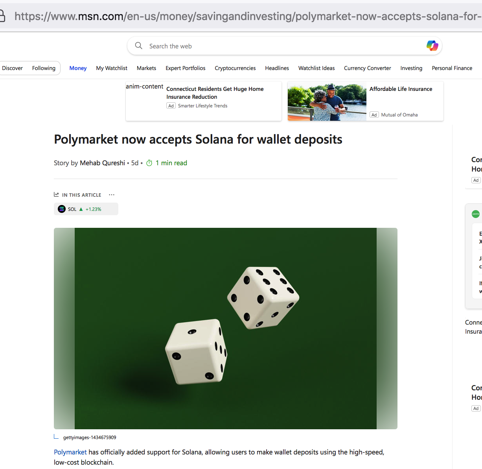The width and height of the screenshot is (482, 469).
Task: Click the In This Article chart icon
Action: pyautogui.click(x=56, y=194)
